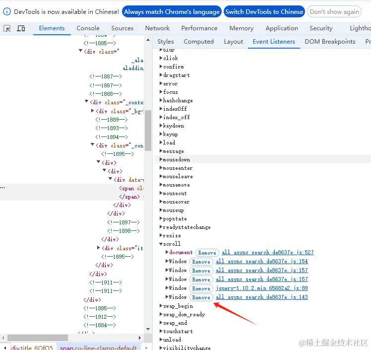Select the span cl: element row

coord(72,188)
